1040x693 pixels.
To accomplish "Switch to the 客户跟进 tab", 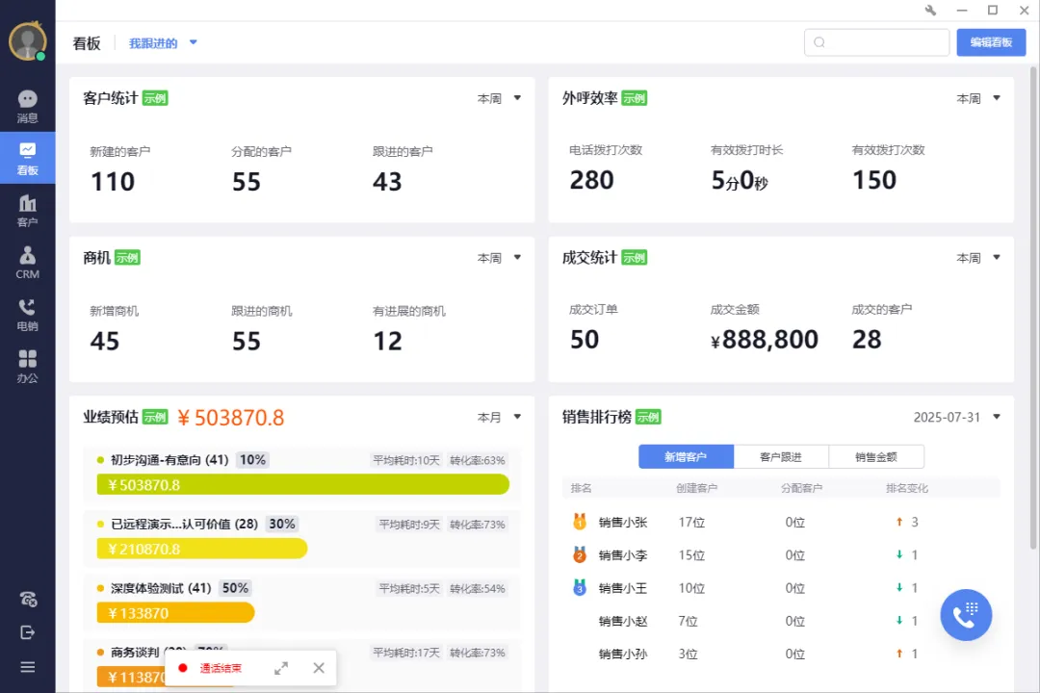I will click(781, 457).
